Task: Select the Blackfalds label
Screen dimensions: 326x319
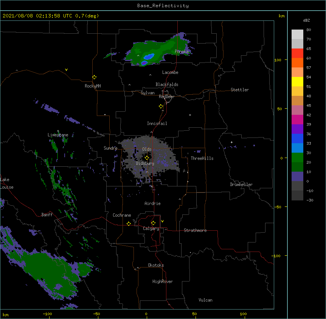Action: coord(167,84)
